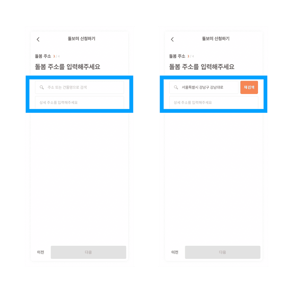Click the 돌보미 신청하기 title on right mockup

pos(216,39)
